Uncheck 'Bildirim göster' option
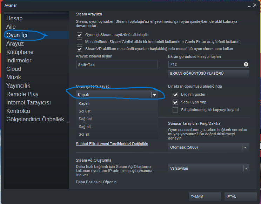Viewport: 261px width, 204px height. 175,94
